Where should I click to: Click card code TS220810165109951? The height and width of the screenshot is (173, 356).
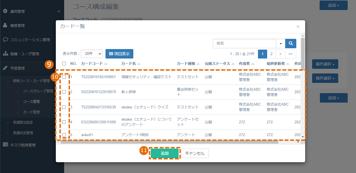(99, 77)
